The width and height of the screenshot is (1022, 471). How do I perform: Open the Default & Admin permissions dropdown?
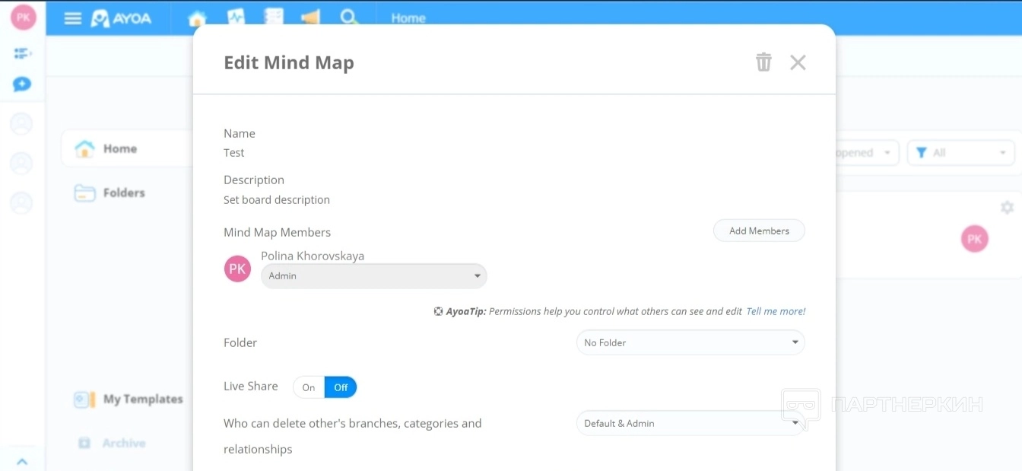(690, 423)
